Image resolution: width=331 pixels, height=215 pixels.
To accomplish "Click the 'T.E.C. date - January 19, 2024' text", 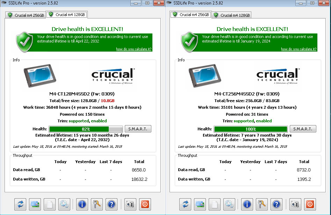I will [x=247, y=140].
